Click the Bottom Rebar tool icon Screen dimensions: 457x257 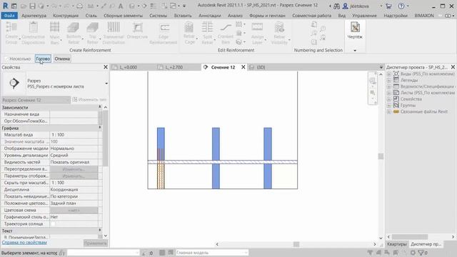coord(73,27)
